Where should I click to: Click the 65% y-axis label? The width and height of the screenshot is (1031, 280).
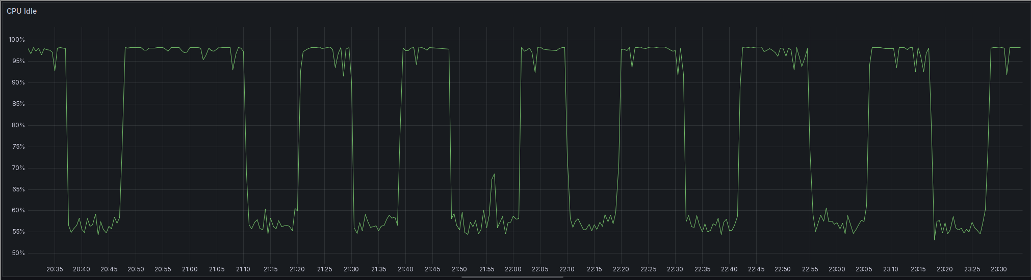pos(18,189)
